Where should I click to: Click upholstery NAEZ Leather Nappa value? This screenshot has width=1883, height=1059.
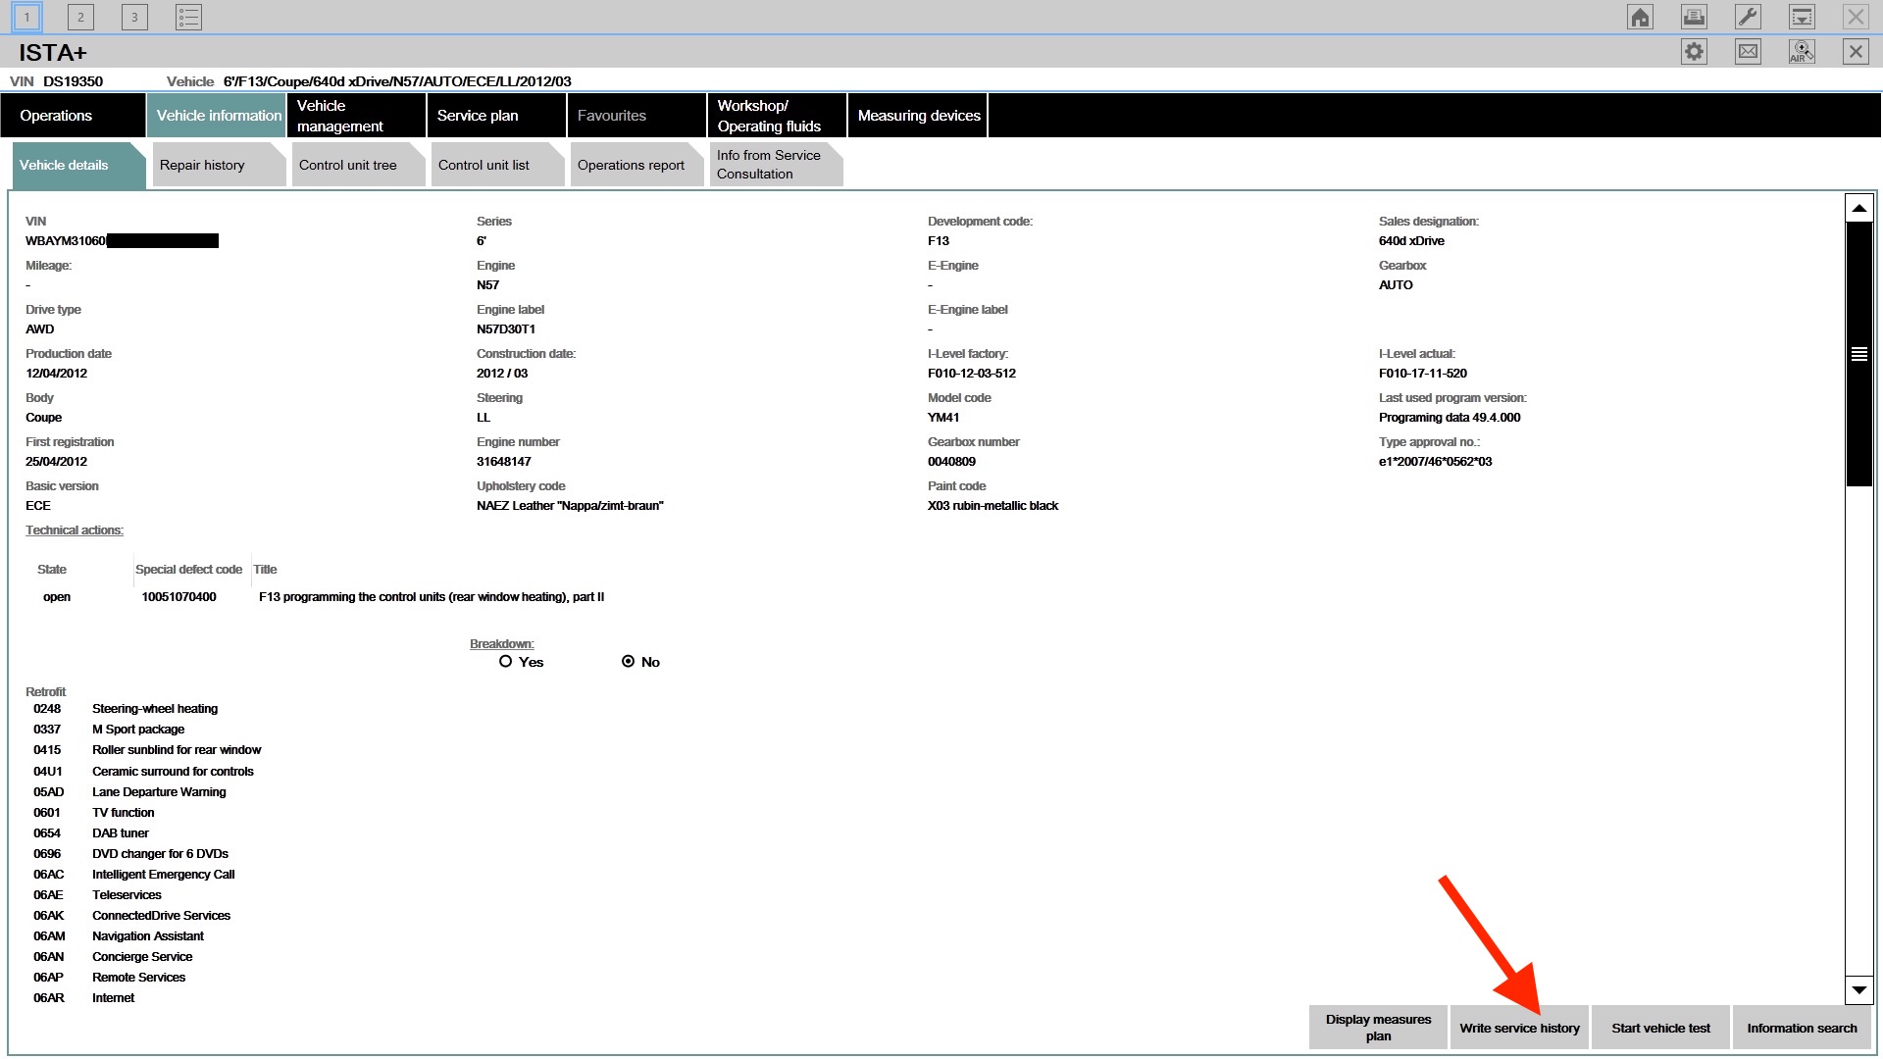(x=570, y=506)
